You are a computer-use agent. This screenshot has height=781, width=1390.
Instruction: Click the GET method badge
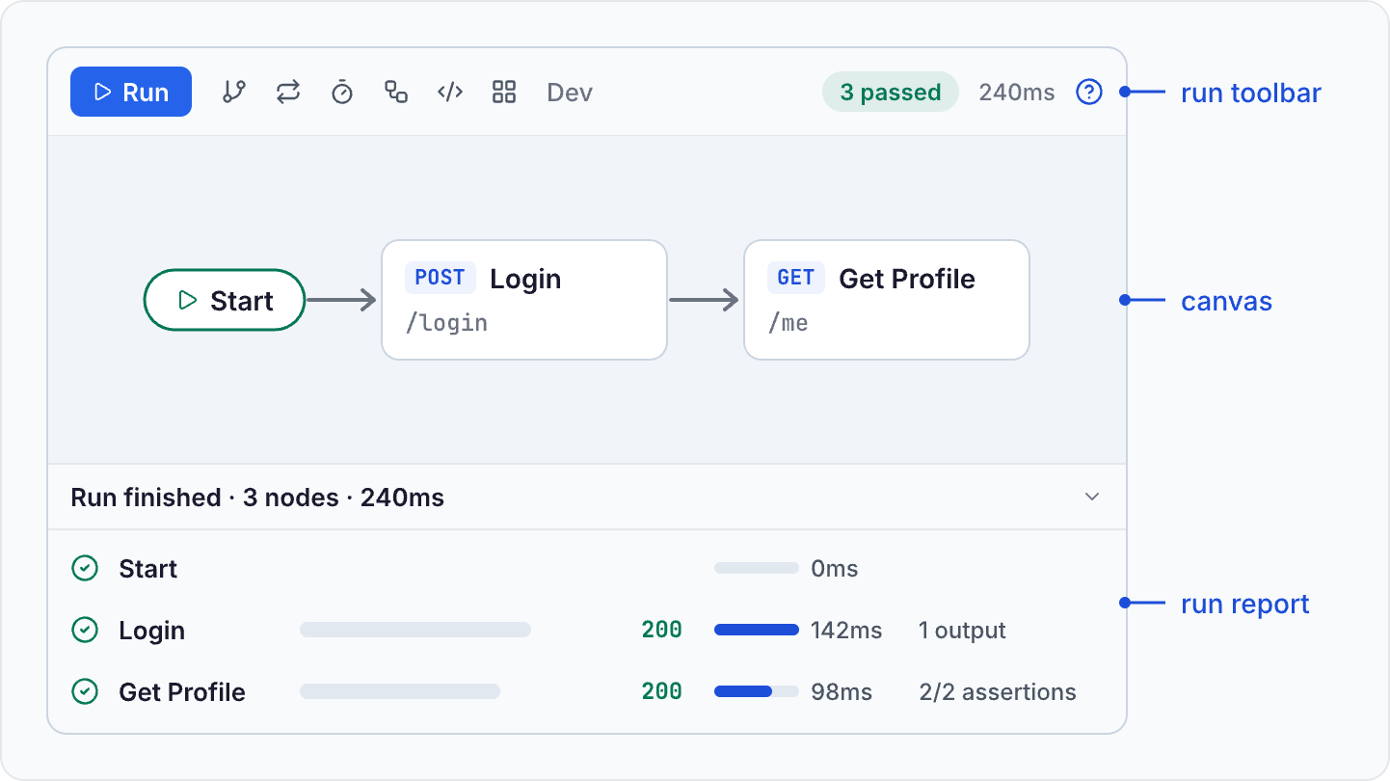(x=796, y=278)
